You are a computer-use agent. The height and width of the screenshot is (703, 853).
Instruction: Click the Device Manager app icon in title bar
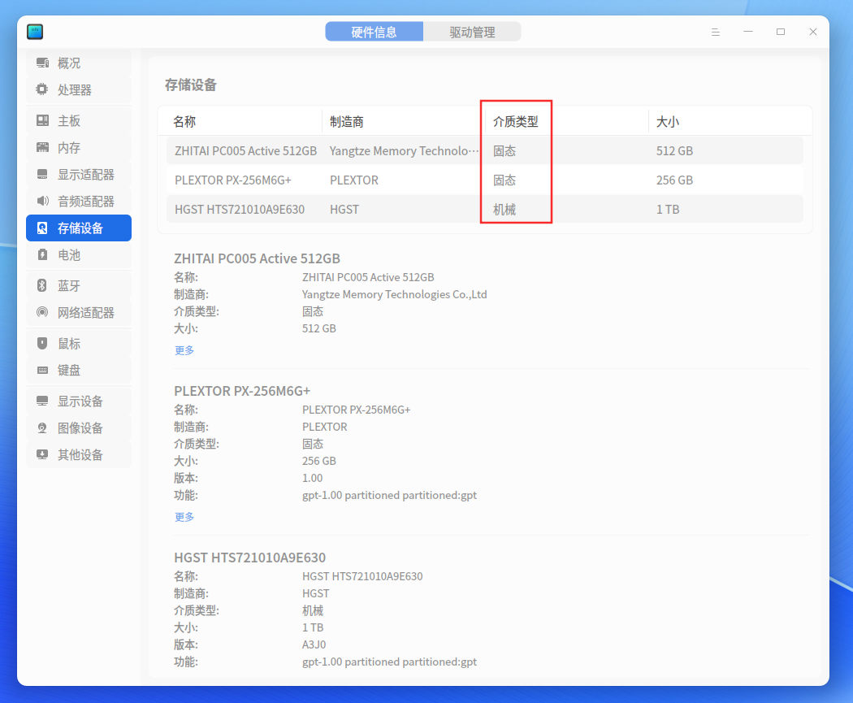(x=35, y=33)
